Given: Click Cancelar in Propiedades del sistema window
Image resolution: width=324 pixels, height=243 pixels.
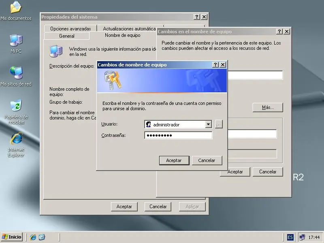Looking at the screenshot, I should pos(158,207).
